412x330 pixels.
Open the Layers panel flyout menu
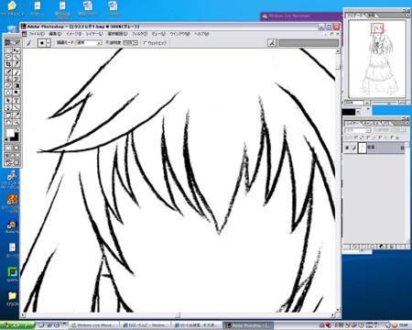point(407,123)
